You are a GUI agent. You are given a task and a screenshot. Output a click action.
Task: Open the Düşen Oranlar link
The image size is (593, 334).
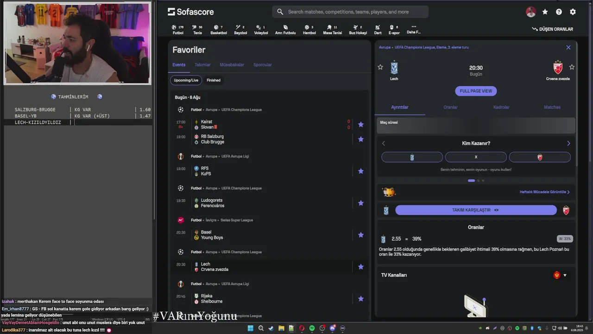coord(553,29)
